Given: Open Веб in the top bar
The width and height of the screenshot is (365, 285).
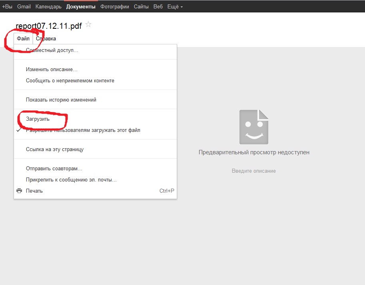Looking at the screenshot, I should coord(158,7).
